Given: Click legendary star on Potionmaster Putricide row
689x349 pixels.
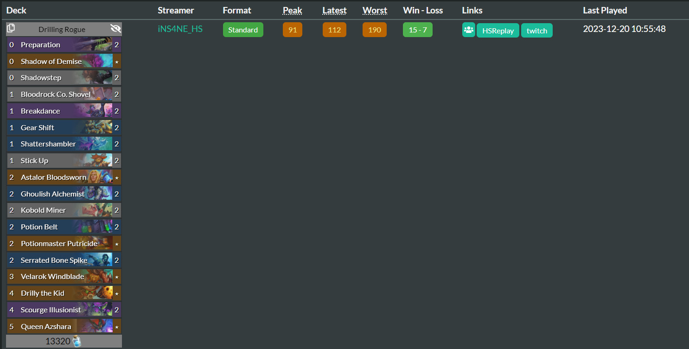Looking at the screenshot, I should [x=117, y=244].
